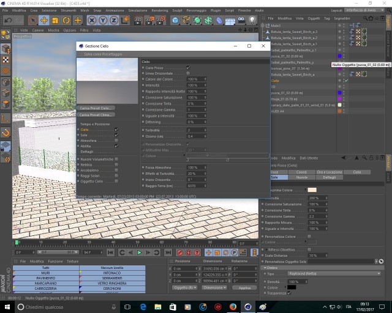The height and width of the screenshot is (313, 392).
Task: Toggle the X axis lock icon
Action: (x=92, y=20)
